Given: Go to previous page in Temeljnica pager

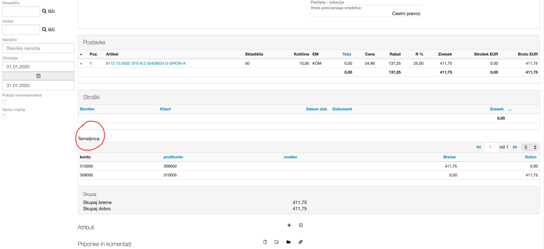Looking at the screenshot, I should [478, 147].
